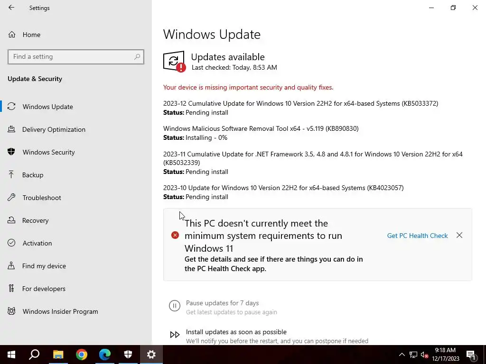Open the notification center icon
Image resolution: width=486 pixels, height=364 pixels.
click(x=471, y=355)
